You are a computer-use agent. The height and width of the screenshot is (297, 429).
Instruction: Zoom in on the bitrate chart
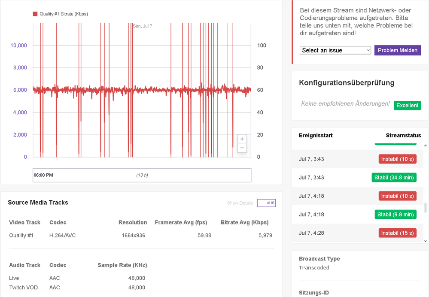click(242, 139)
